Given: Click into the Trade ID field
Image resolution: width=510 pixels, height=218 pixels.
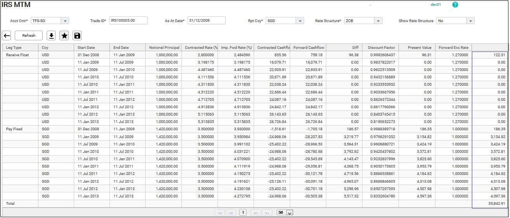Looking at the screenshot, I should [x=128, y=21].
